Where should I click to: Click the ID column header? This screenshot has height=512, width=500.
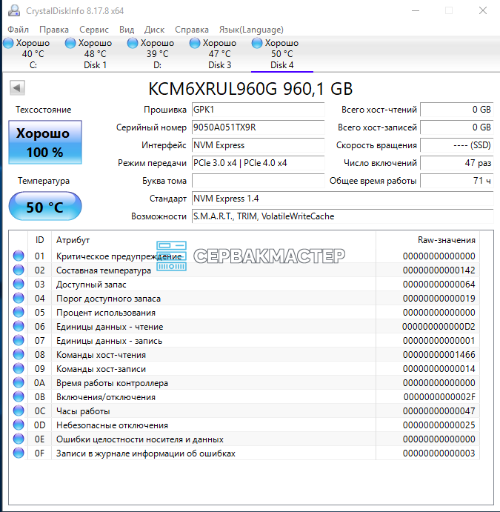[39, 240]
